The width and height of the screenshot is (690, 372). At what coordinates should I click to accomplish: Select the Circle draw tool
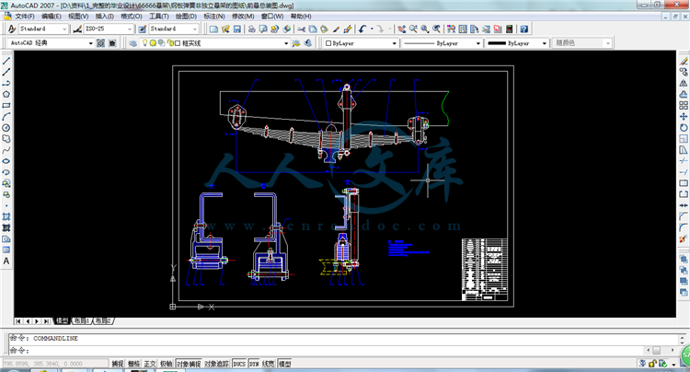point(6,128)
